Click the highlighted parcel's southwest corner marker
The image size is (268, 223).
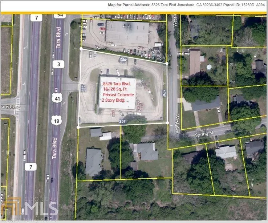coord(78,127)
